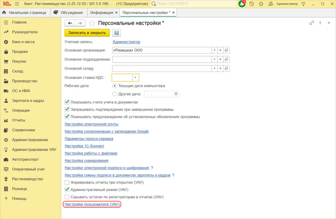Click the get-link icon in form header
The height and width of the screenshot is (219, 336).
[312, 23]
